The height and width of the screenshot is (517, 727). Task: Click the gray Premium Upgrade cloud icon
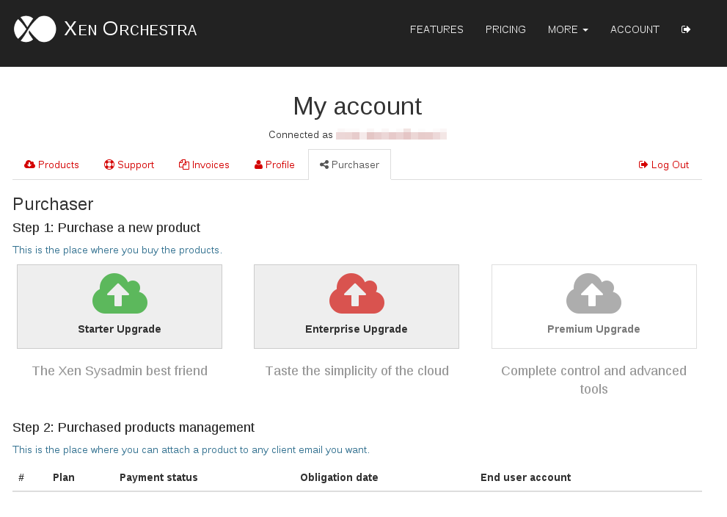pos(593,293)
